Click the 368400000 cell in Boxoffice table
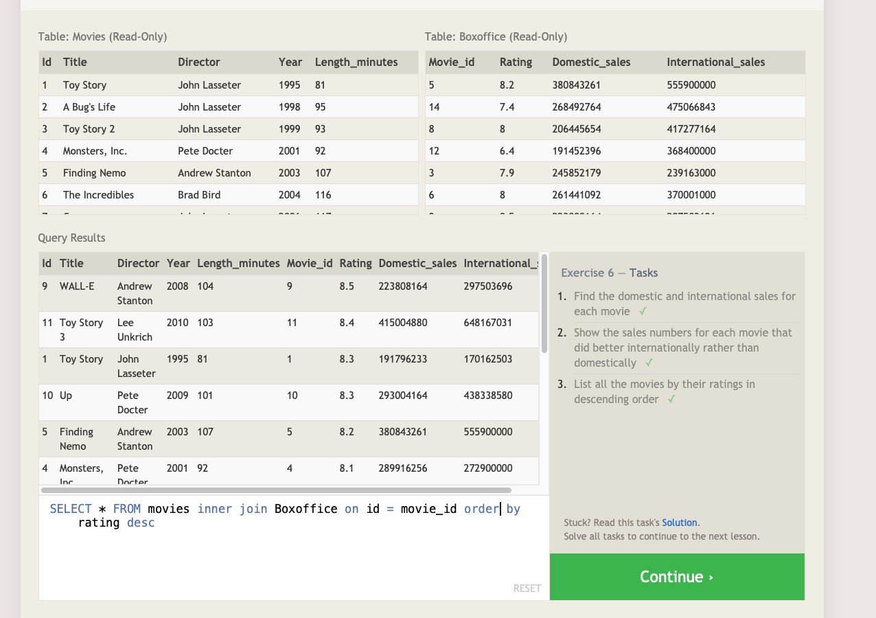876x618 pixels. coord(691,151)
